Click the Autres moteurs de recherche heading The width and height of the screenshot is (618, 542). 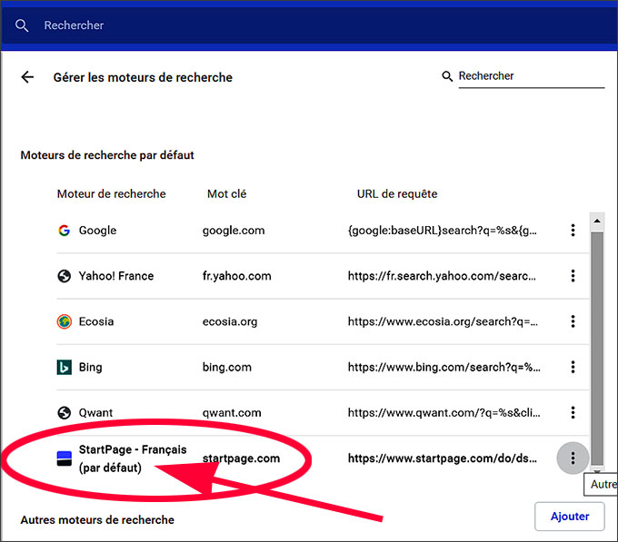[97, 520]
